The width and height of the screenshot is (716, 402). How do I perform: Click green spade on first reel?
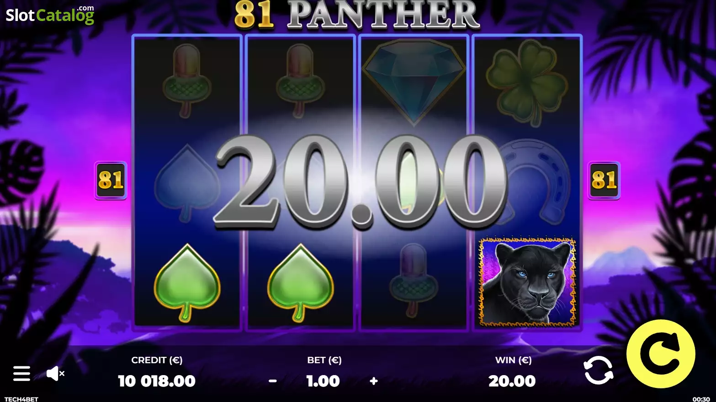[x=187, y=283]
